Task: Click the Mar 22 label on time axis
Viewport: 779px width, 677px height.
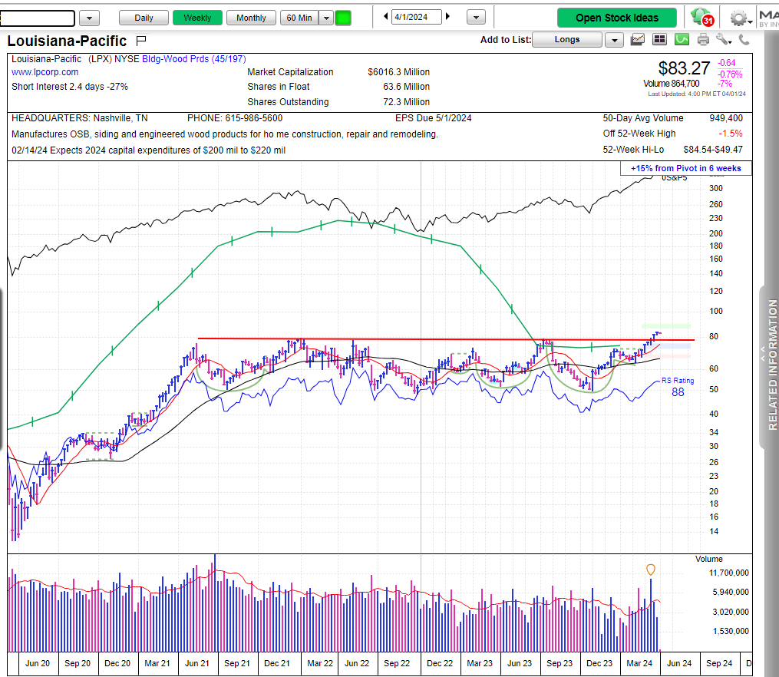Action: click(x=320, y=663)
